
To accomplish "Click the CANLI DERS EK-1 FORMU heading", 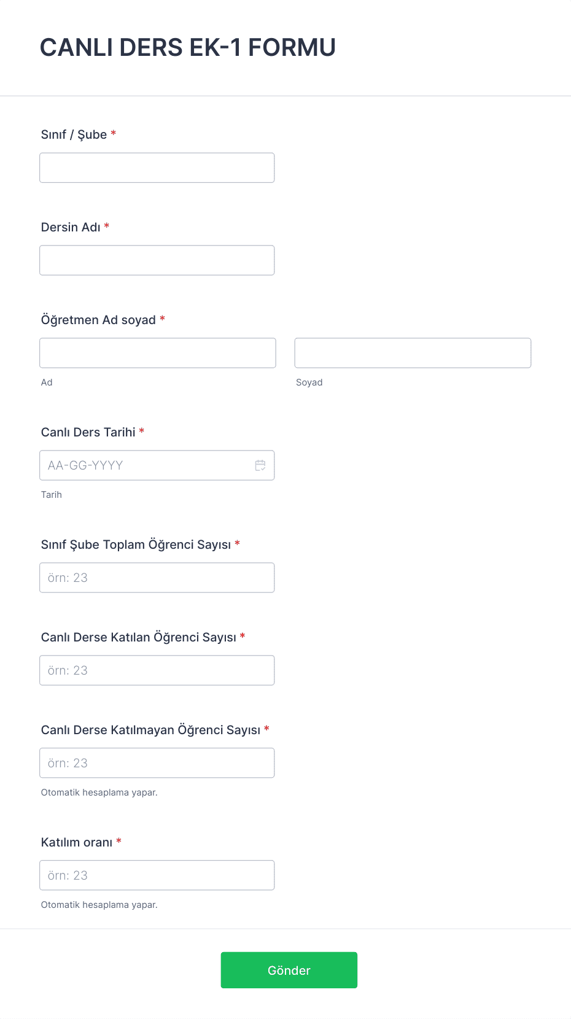I will point(188,47).
